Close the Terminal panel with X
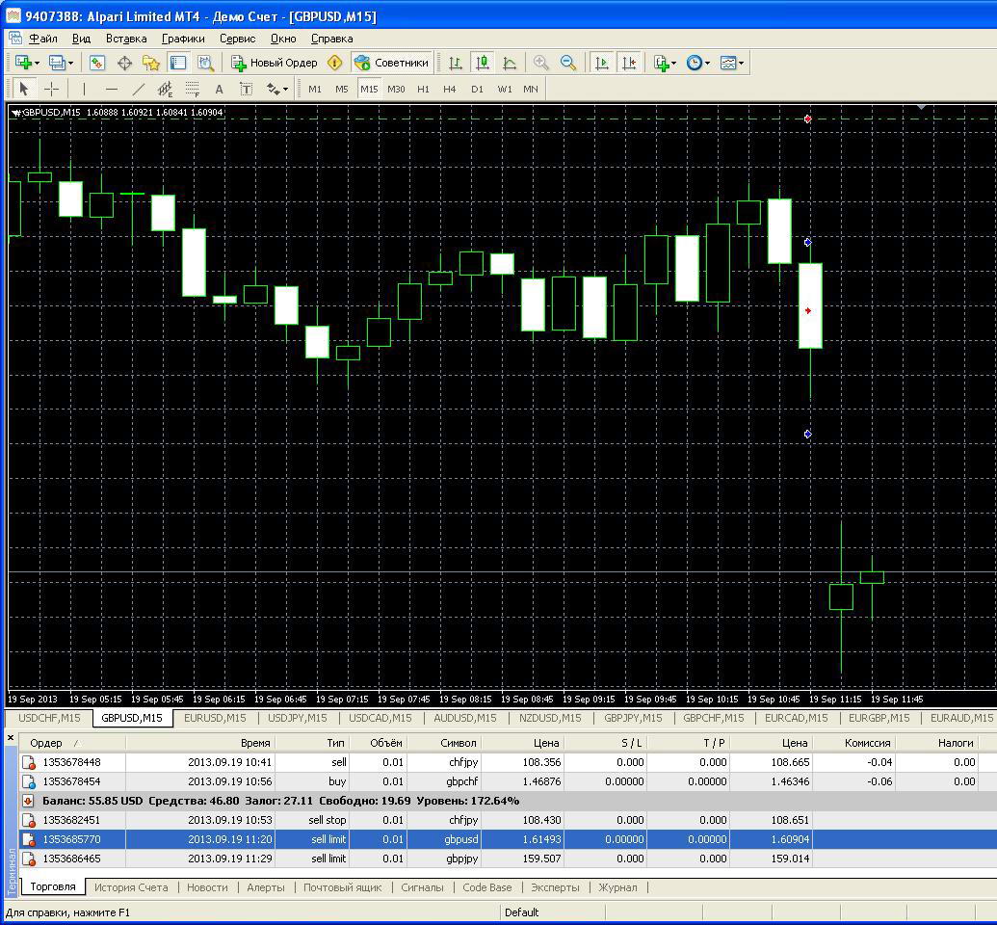The image size is (997, 925). click(11, 738)
